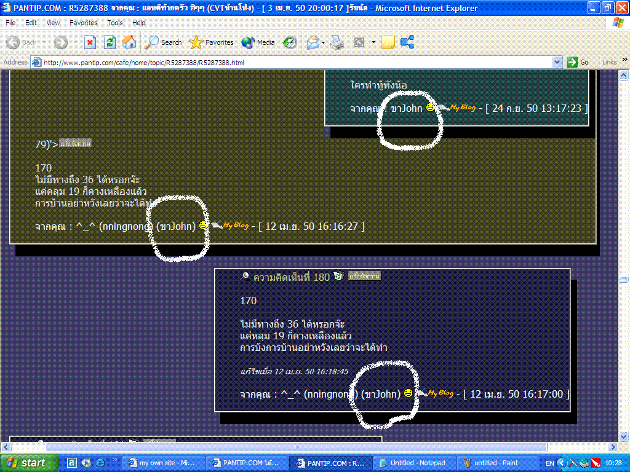Open the Help menu
Image resolution: width=630 pixels, height=472 pixels.
pos(138,23)
